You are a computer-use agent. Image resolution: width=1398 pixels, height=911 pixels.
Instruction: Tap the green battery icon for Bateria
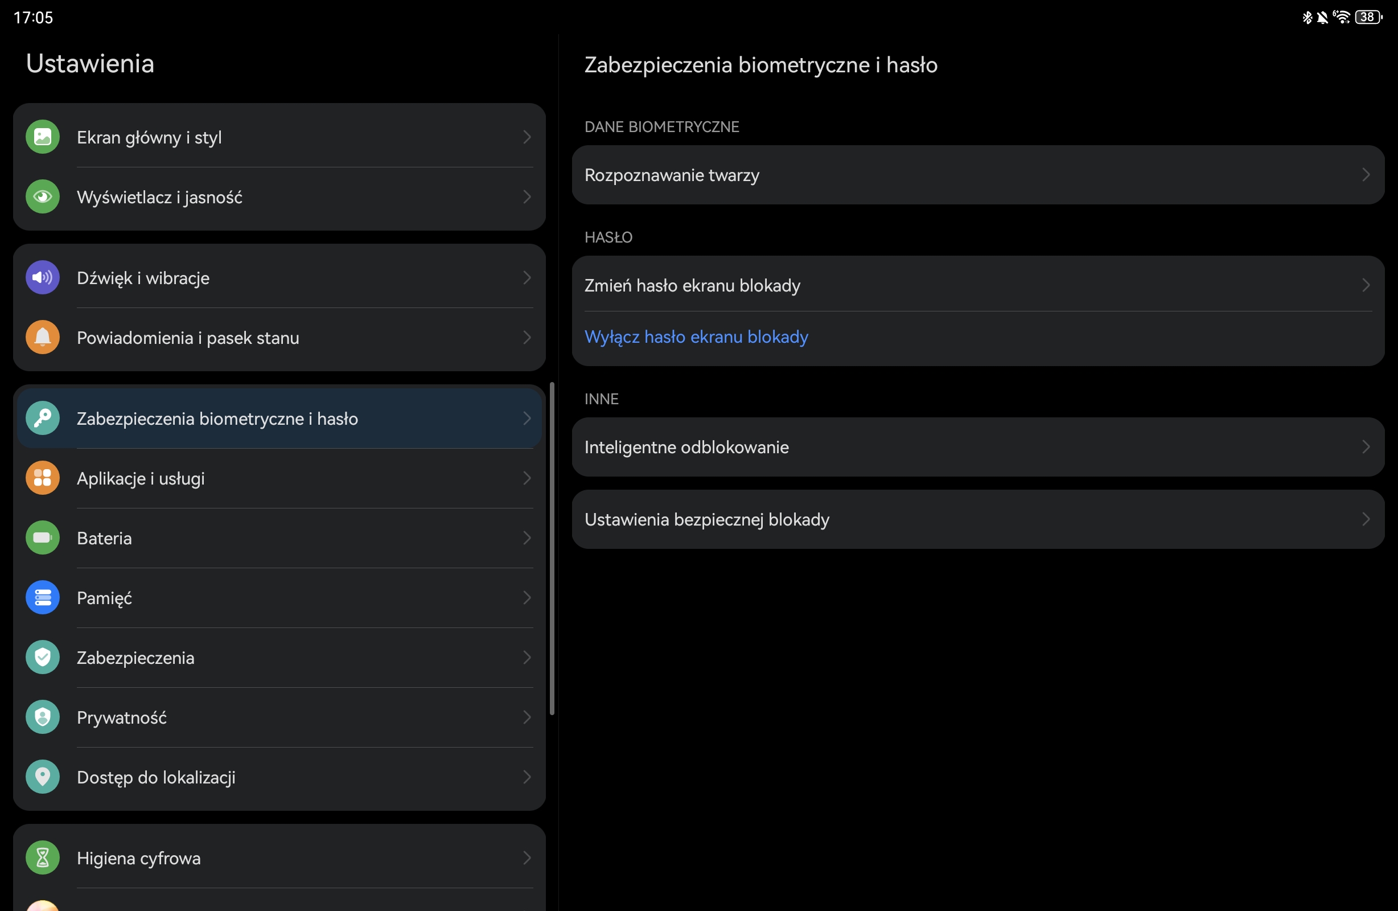[x=42, y=538]
